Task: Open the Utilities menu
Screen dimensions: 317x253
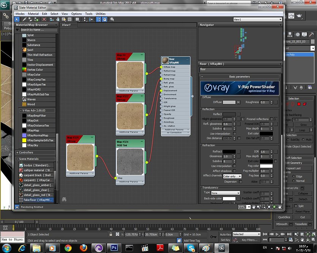Action: [101, 14]
